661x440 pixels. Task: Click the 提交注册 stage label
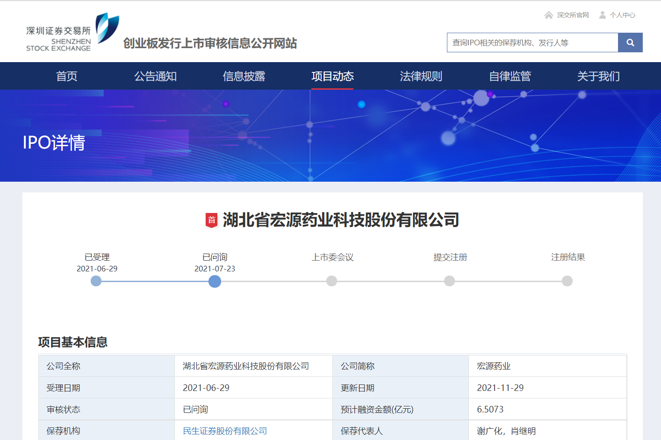point(450,257)
